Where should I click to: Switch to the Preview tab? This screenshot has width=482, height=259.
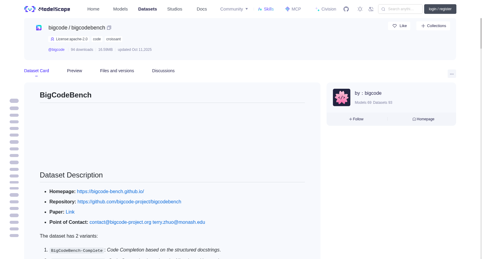(x=74, y=71)
